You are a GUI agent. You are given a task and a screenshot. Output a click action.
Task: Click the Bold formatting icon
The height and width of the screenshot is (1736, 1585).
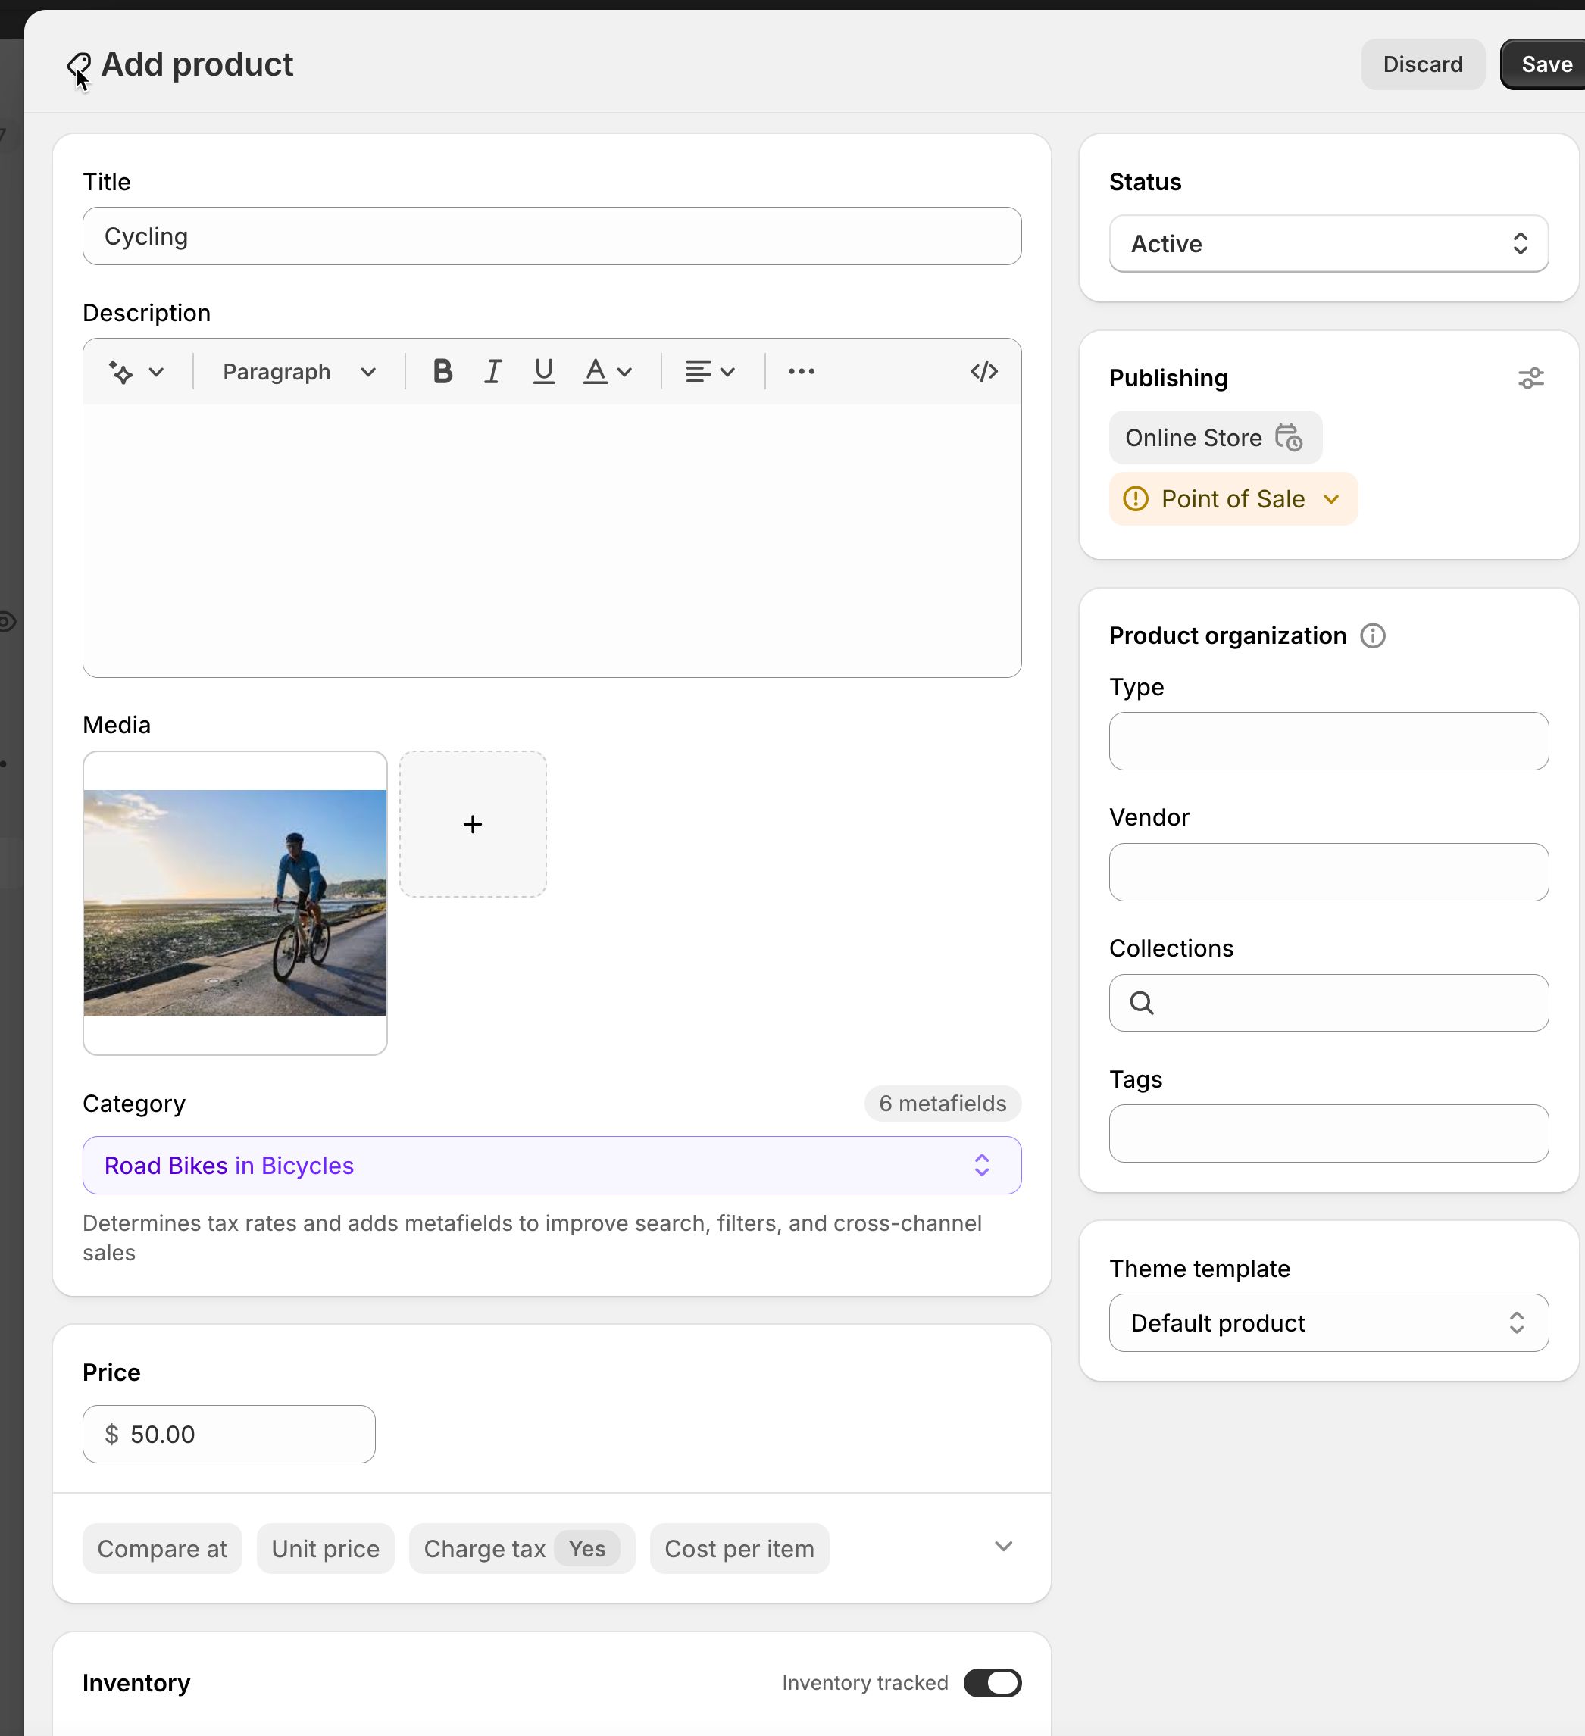(442, 371)
